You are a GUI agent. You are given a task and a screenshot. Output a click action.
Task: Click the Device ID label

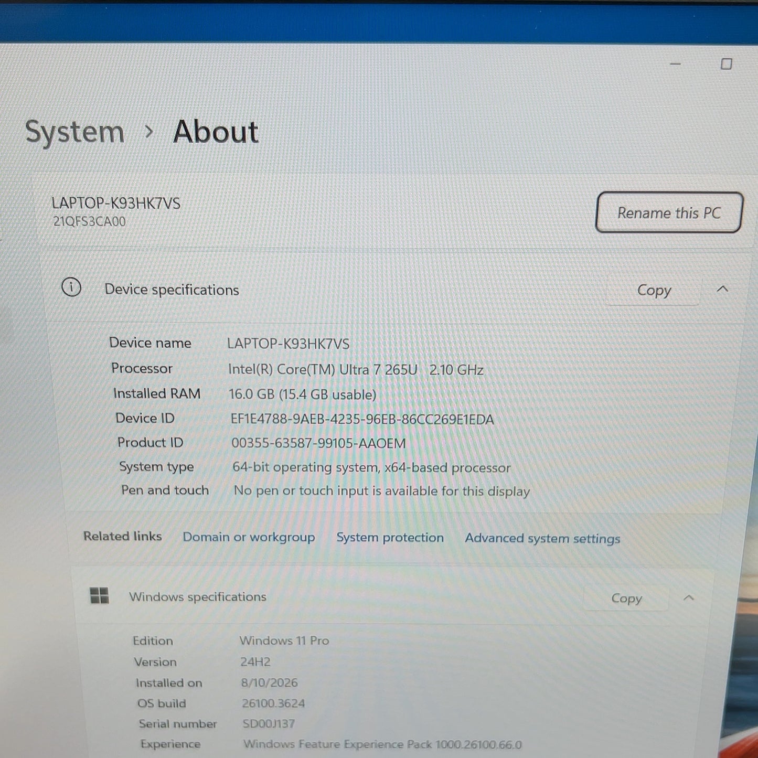145,418
